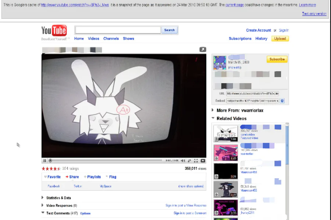
Task: Add the 4:49 related video to queue
Action: [216, 158]
